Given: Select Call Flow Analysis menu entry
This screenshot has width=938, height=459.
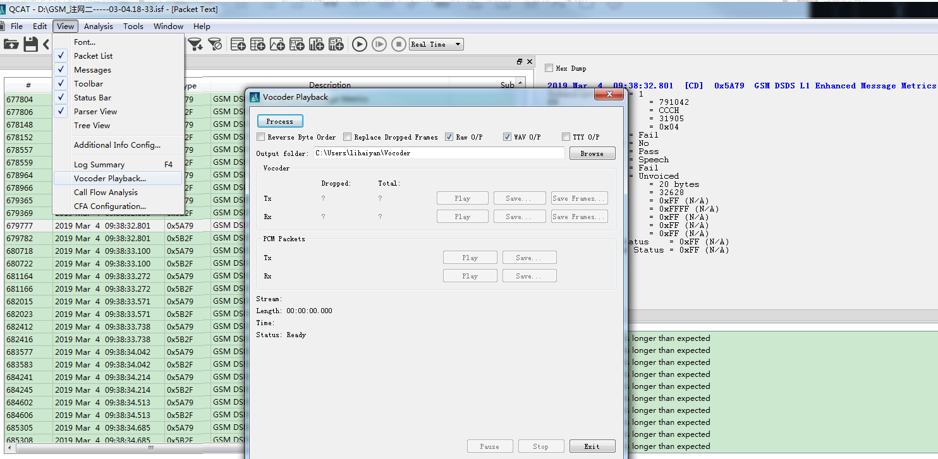Looking at the screenshot, I should (x=106, y=193).
